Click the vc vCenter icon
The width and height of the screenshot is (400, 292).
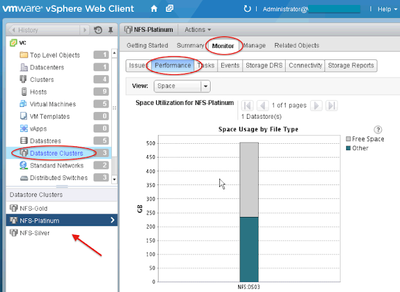(x=13, y=43)
